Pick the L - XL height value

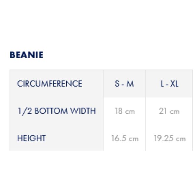(169, 138)
